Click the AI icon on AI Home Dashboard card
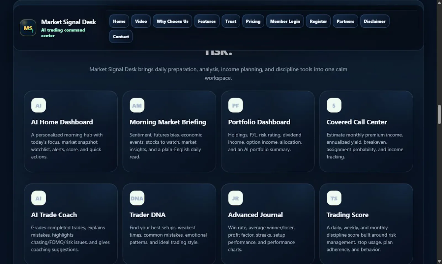 tap(39, 105)
